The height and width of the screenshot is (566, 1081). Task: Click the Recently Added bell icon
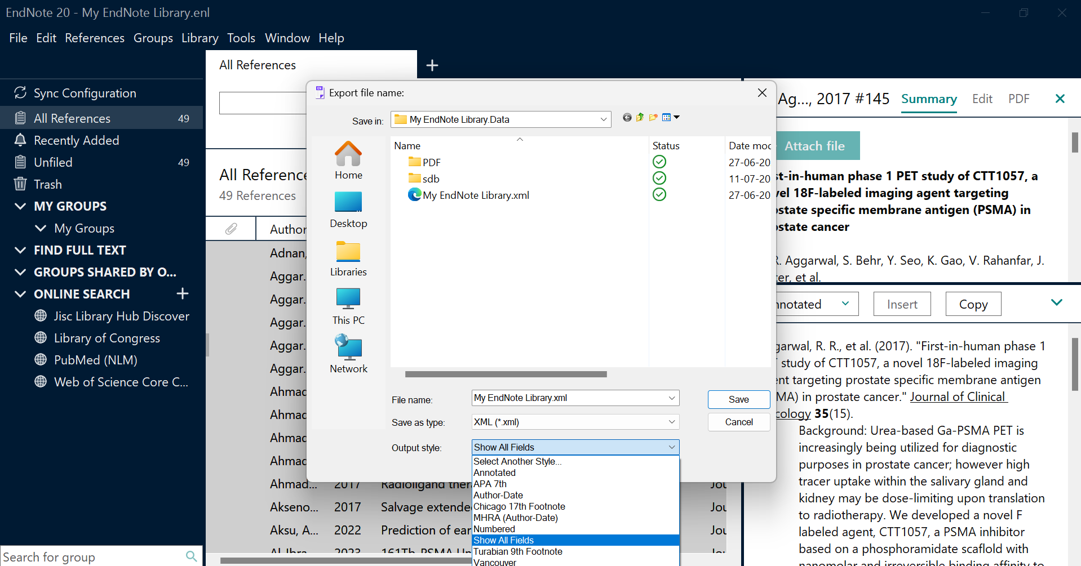coord(20,140)
